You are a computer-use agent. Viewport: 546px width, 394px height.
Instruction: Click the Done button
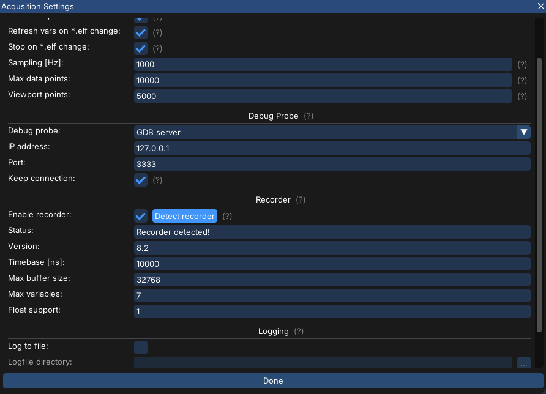pyautogui.click(x=273, y=381)
